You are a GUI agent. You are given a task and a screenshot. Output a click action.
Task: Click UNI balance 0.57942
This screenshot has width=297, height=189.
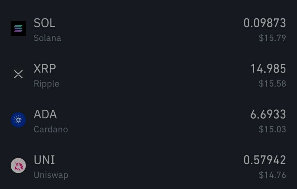pyautogui.click(x=265, y=160)
